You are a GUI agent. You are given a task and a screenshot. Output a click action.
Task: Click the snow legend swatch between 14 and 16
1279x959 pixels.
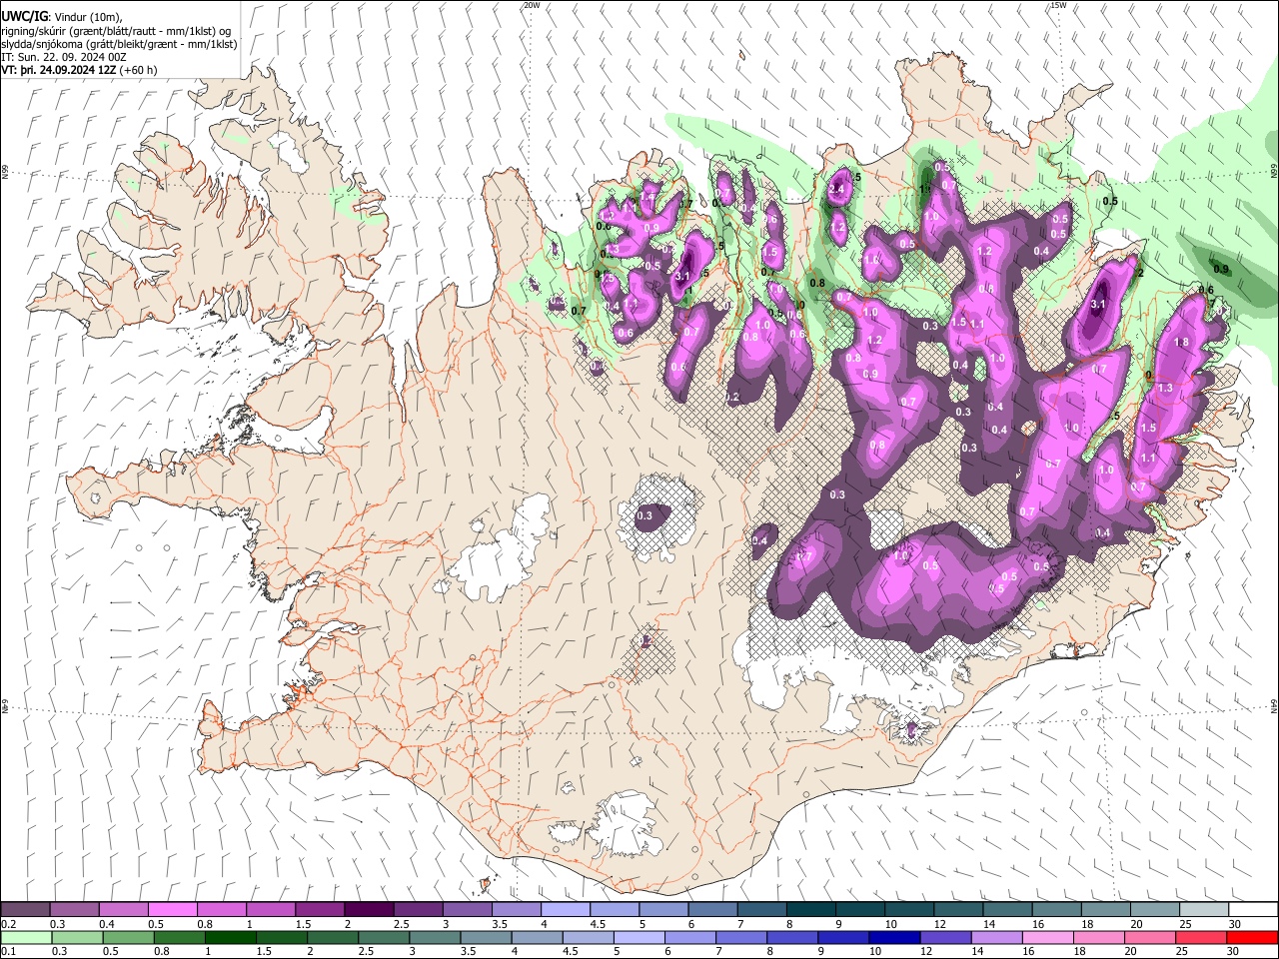pos(1008,910)
